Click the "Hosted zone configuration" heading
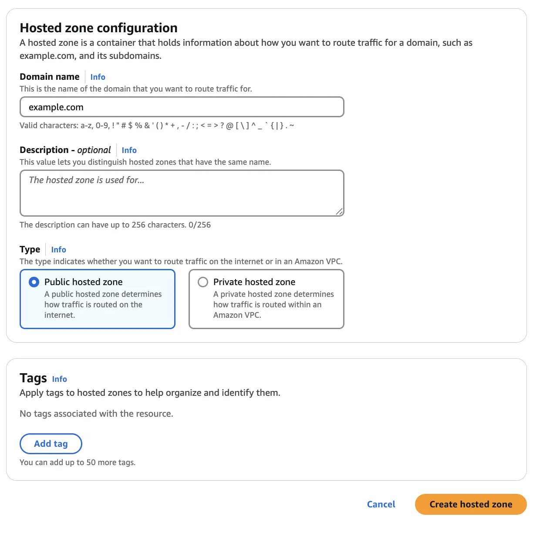 (x=98, y=28)
